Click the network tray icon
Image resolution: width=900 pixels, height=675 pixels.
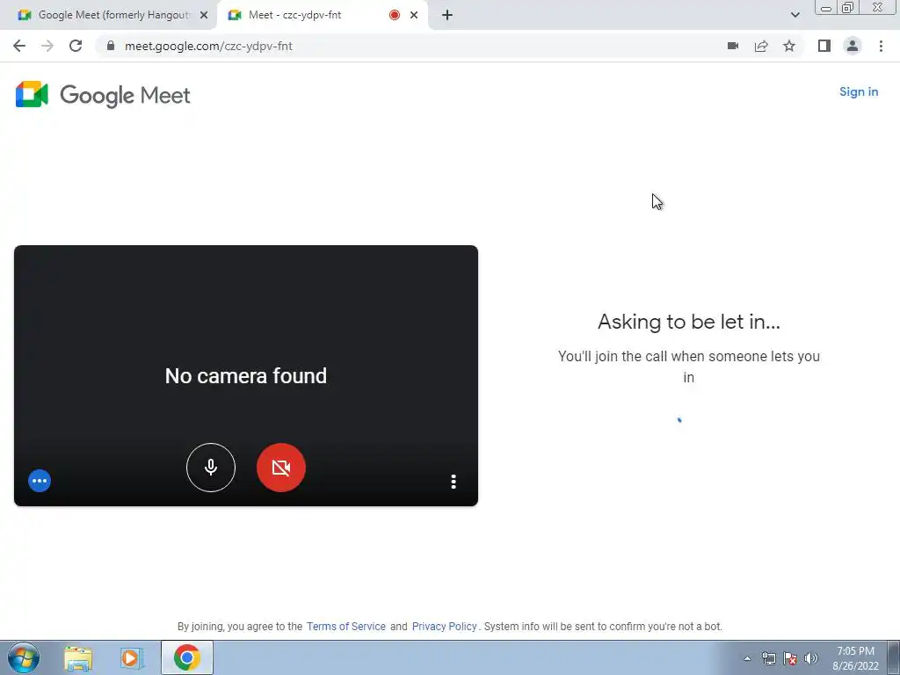pyautogui.click(x=769, y=658)
